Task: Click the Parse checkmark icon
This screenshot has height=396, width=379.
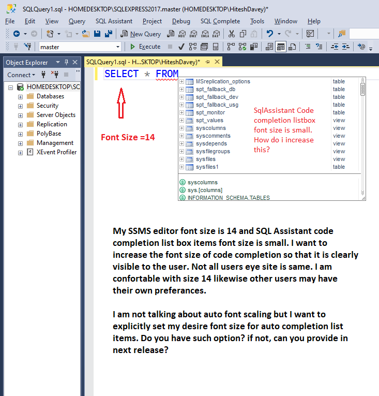Action: point(181,47)
